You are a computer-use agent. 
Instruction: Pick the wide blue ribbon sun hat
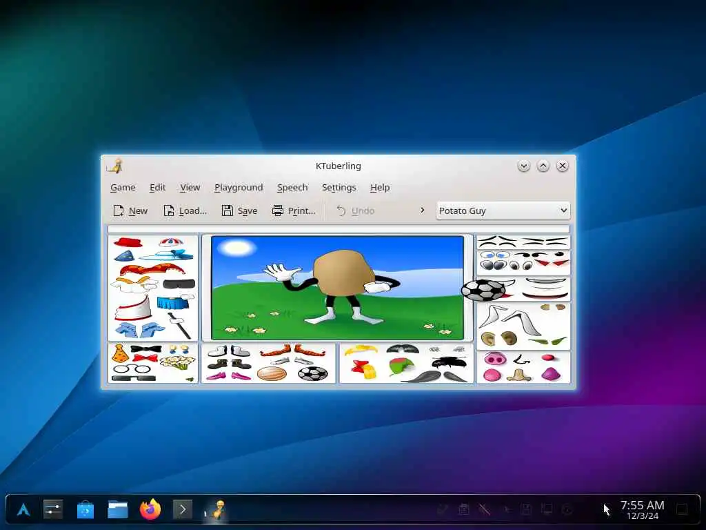click(x=168, y=255)
